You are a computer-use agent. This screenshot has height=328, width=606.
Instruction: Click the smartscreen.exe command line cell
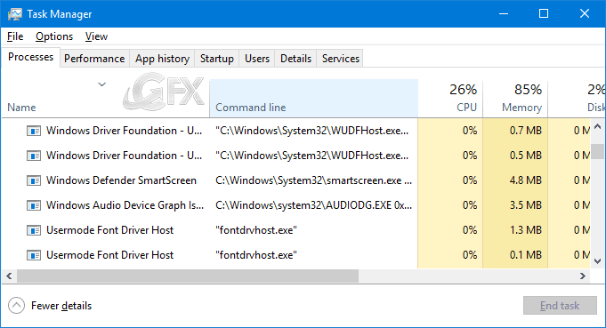coord(313,180)
